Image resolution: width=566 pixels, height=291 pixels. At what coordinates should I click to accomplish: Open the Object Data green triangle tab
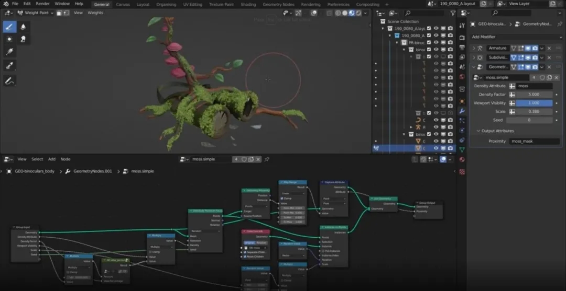[x=462, y=149]
